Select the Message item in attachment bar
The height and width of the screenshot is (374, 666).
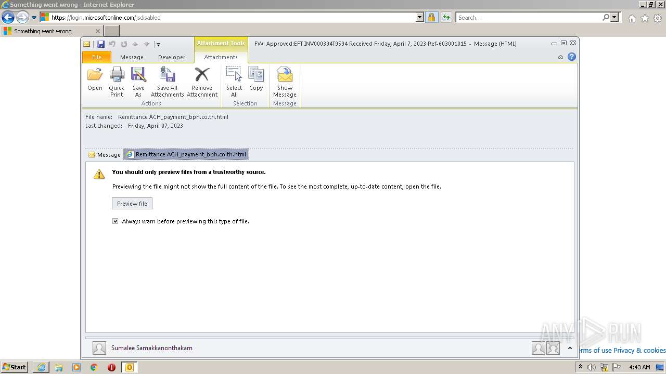tap(105, 155)
